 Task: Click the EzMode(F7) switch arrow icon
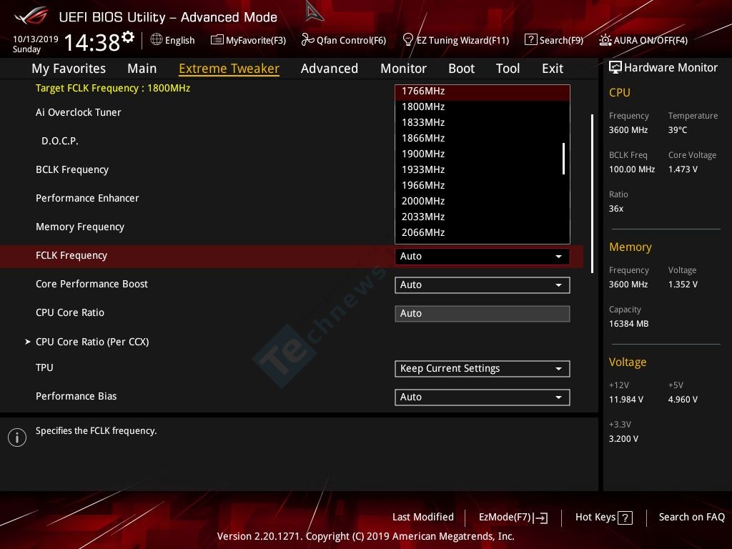pyautogui.click(x=541, y=518)
